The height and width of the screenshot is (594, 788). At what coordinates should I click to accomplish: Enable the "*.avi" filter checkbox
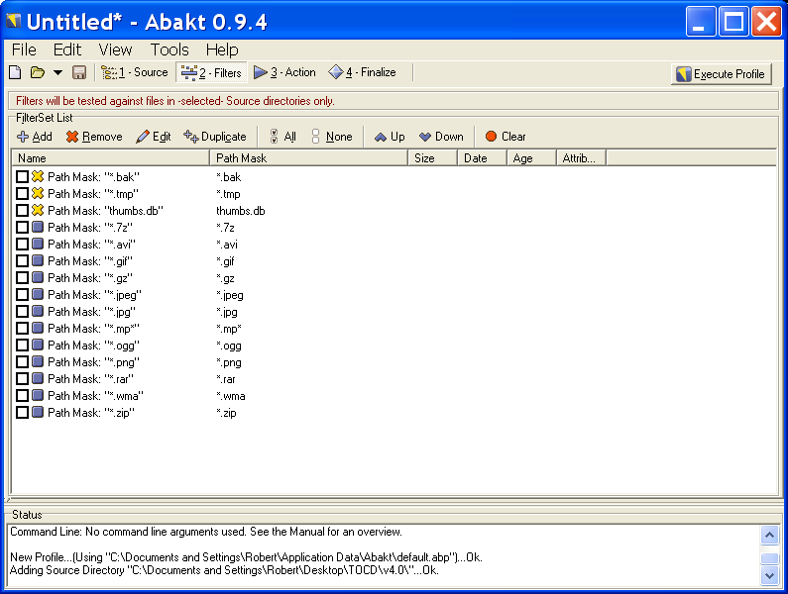pyautogui.click(x=22, y=244)
